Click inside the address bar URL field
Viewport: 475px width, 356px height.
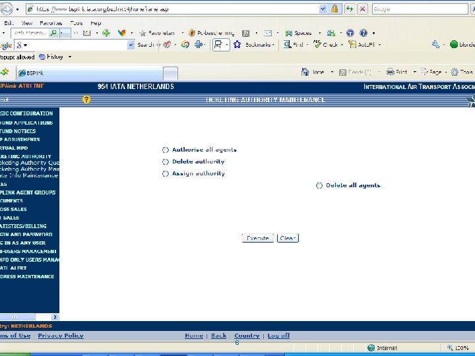click(177, 9)
